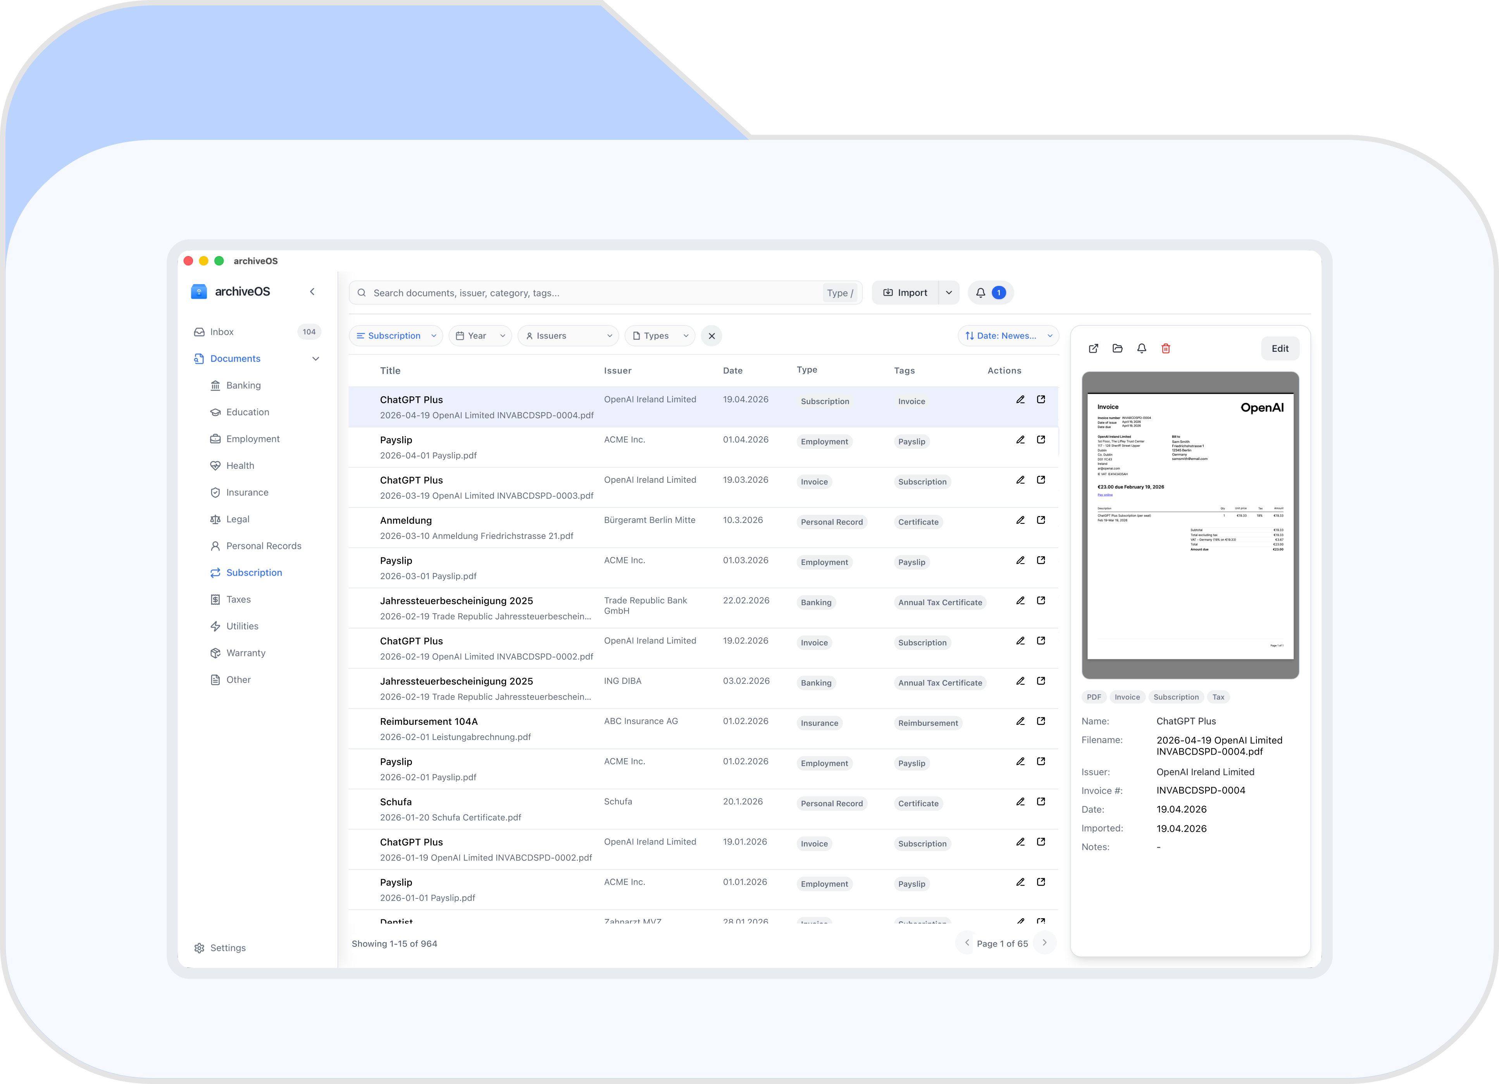Edit the Anmeldung row
The image size is (1499, 1084).
coord(1020,521)
